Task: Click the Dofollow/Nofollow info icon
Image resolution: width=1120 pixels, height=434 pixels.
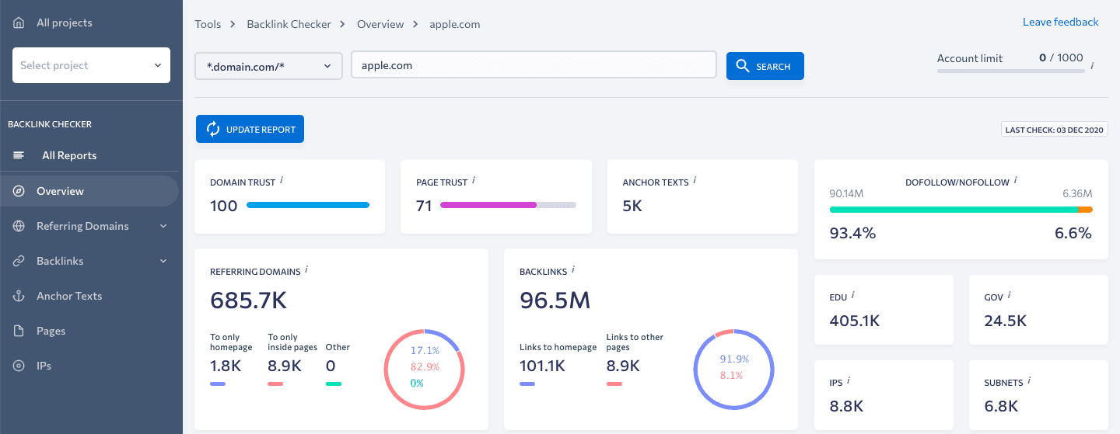Action: pyautogui.click(x=1016, y=180)
